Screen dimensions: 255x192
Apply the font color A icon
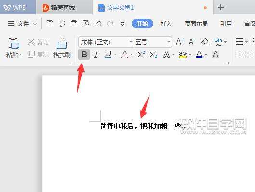[x=199, y=54]
